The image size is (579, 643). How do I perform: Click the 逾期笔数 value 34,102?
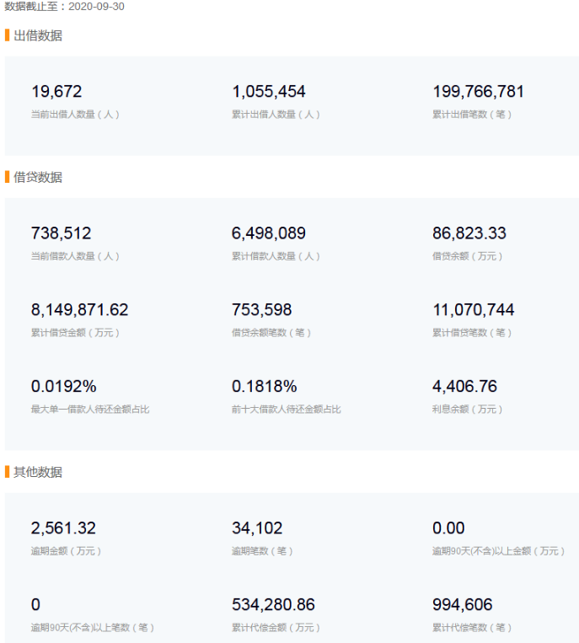tap(257, 528)
